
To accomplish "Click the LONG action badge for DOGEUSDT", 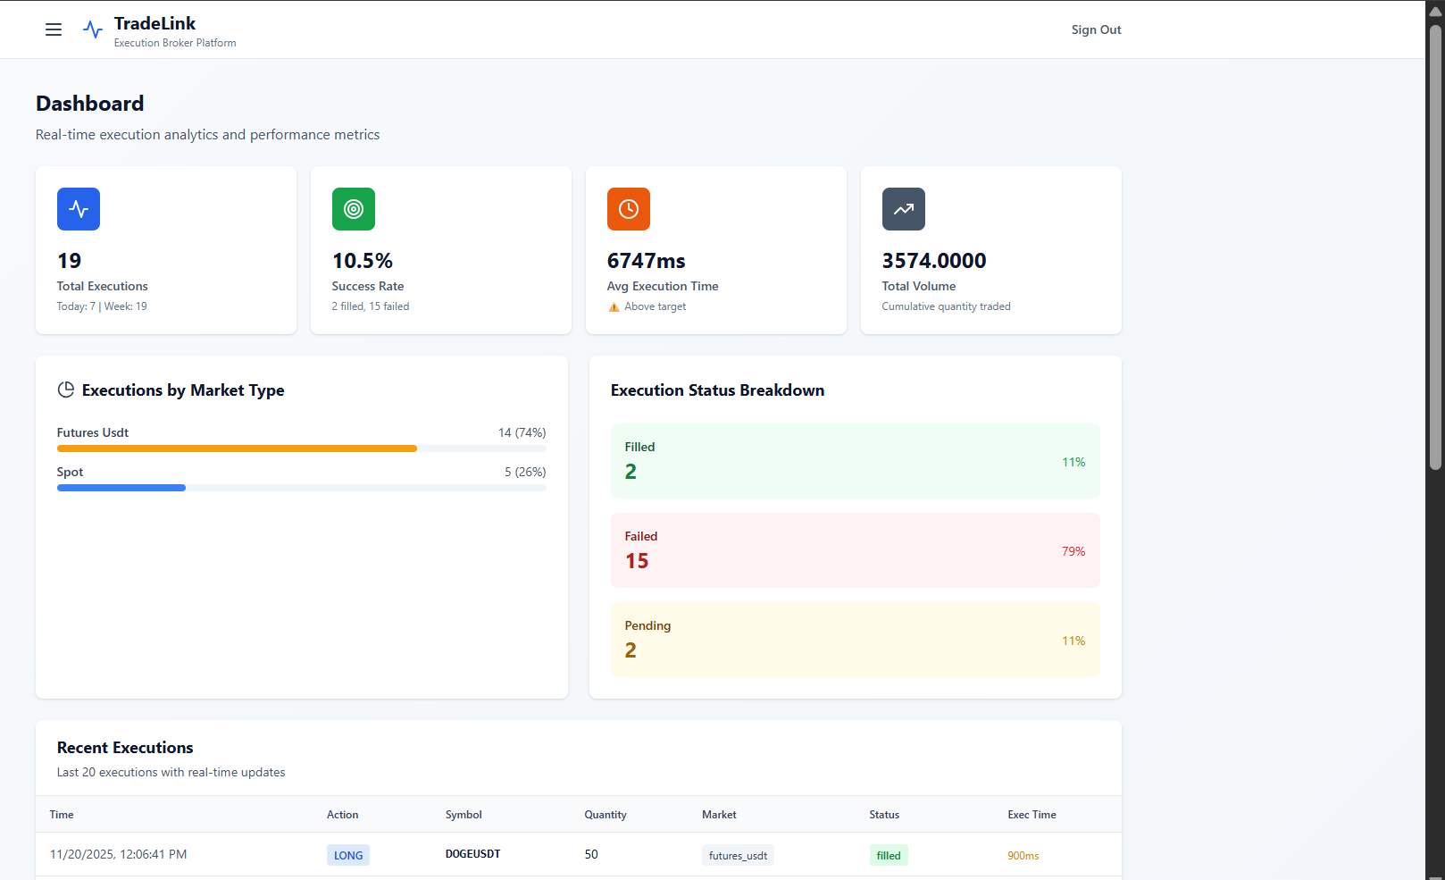I will (347, 855).
